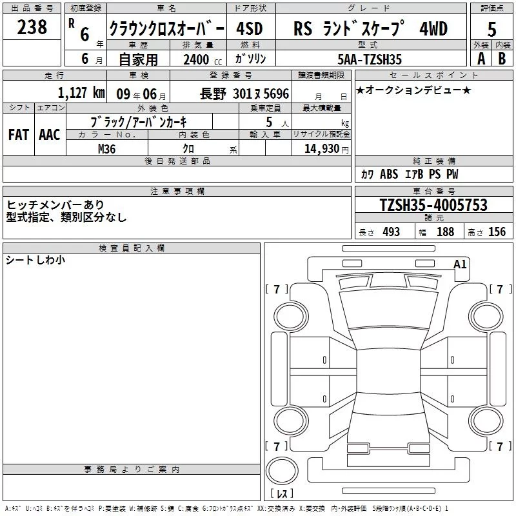This screenshot has height=516, width=516.
Task: Click interior color クロ
Action: coord(188,149)
